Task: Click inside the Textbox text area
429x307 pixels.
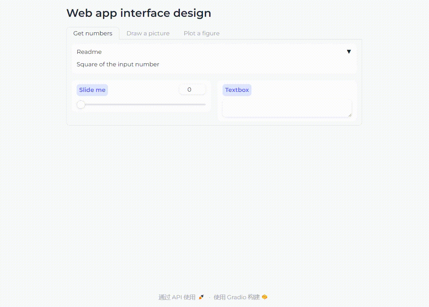Action: 286,108
